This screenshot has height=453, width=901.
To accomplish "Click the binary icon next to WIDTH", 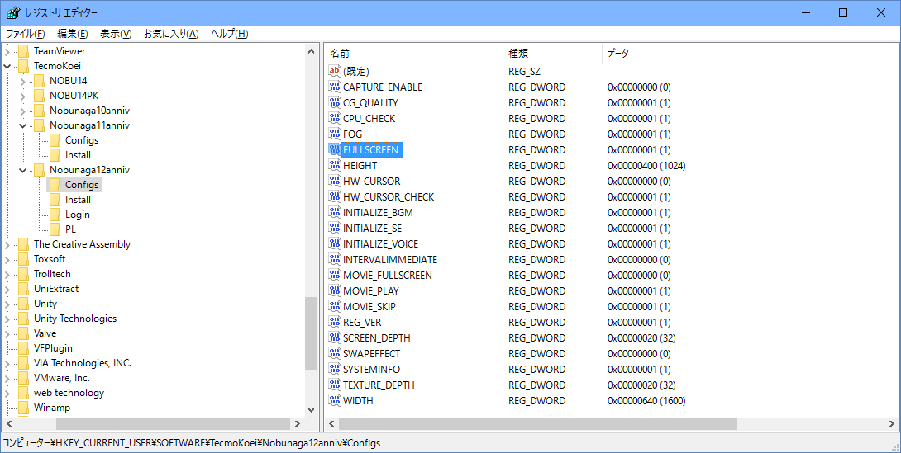I will (x=334, y=401).
